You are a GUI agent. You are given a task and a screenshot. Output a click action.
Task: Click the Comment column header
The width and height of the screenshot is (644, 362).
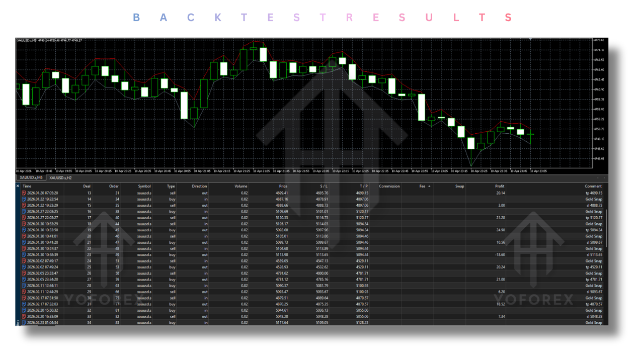pos(593,186)
